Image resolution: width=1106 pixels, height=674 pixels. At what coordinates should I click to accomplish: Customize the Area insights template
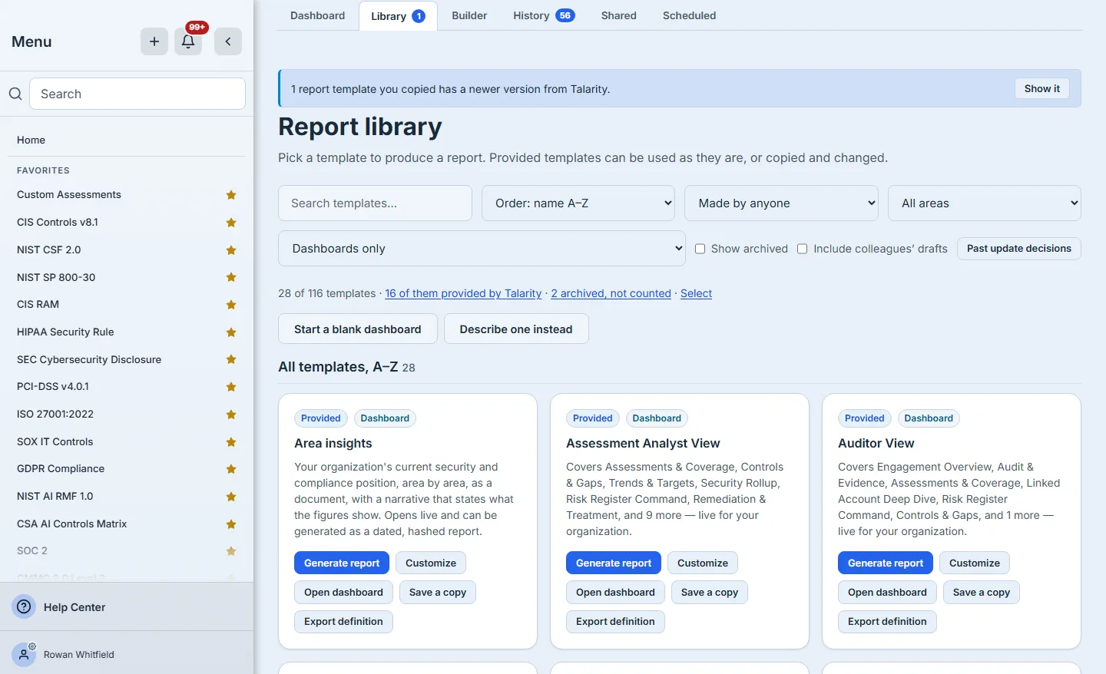(x=431, y=563)
